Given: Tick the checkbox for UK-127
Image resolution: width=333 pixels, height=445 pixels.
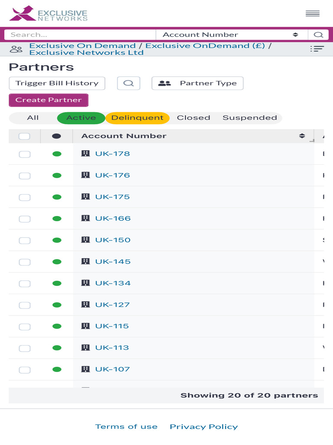Looking at the screenshot, I should pyautogui.click(x=25, y=305).
